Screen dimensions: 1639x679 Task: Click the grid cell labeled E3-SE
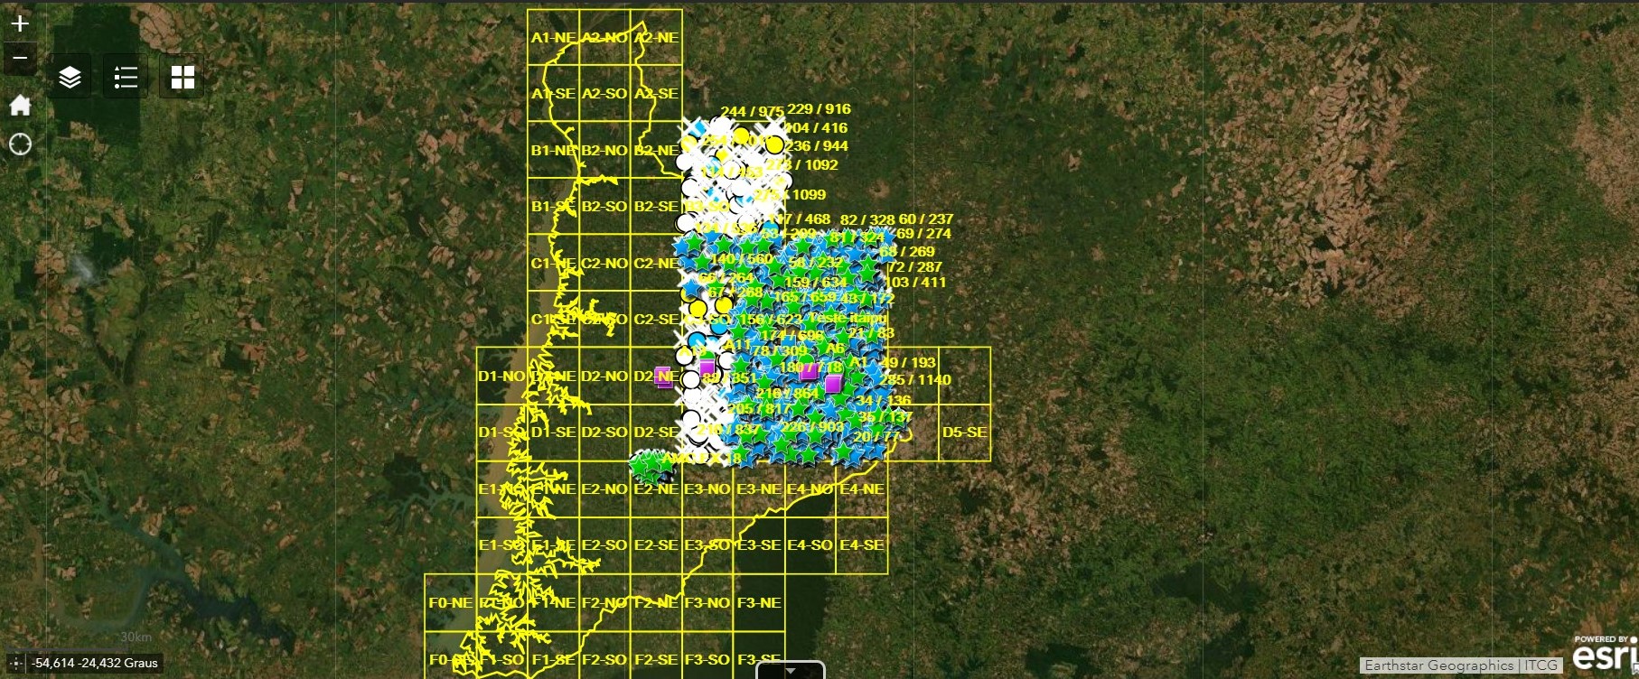point(759,545)
